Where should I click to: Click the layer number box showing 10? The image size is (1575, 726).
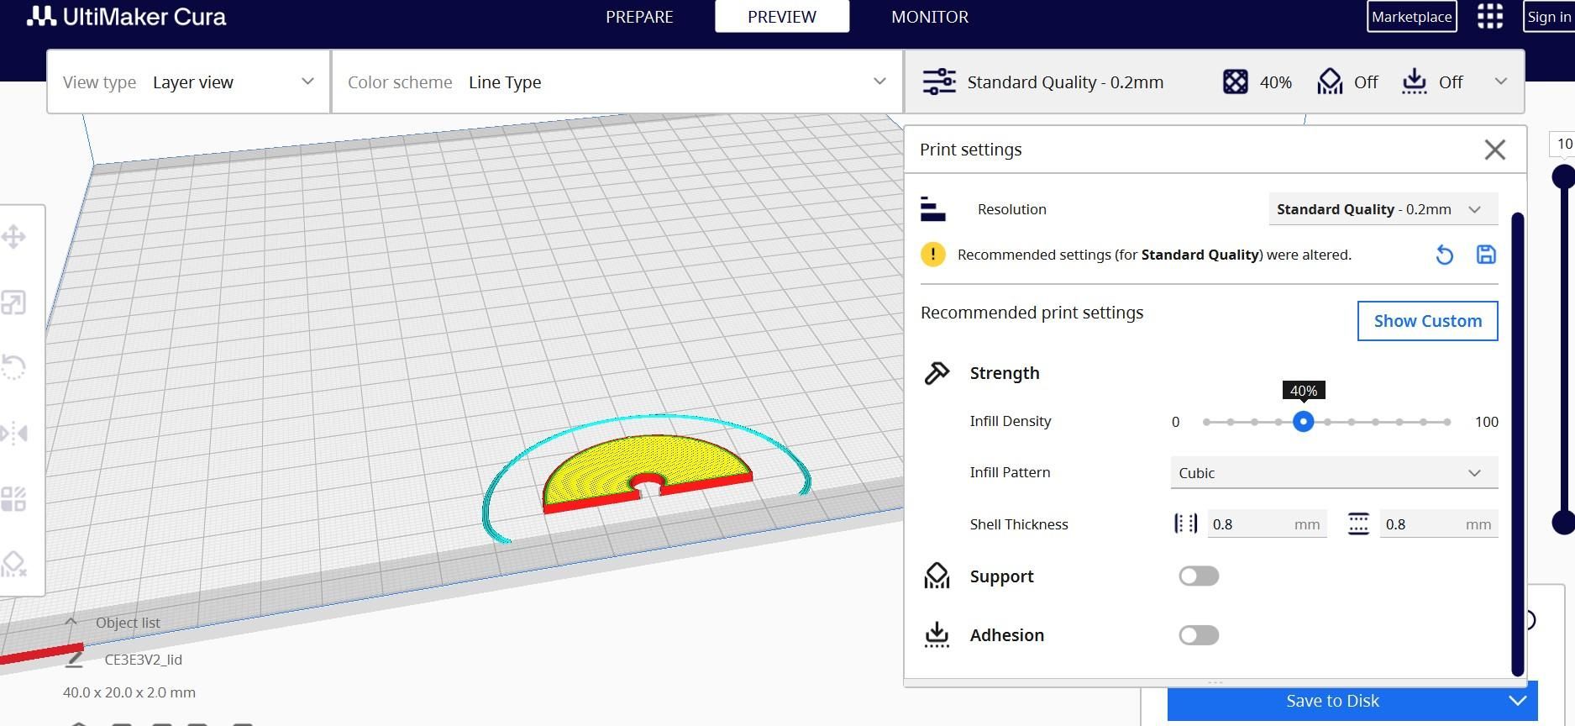coord(1563,144)
